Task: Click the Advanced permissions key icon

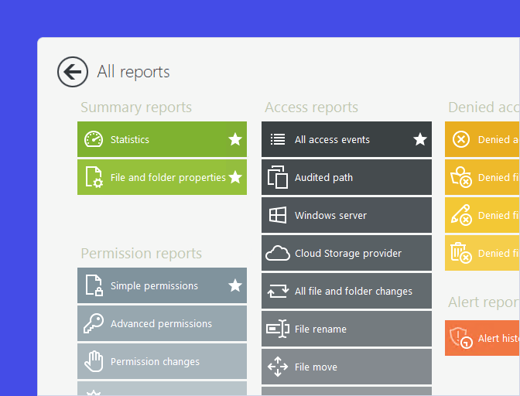Action: pos(94,324)
